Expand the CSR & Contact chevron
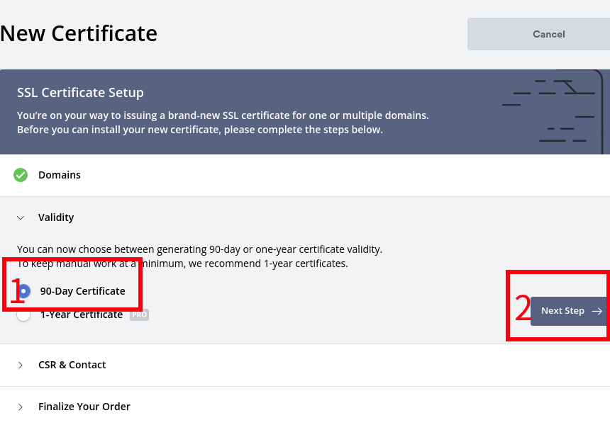 click(x=21, y=365)
